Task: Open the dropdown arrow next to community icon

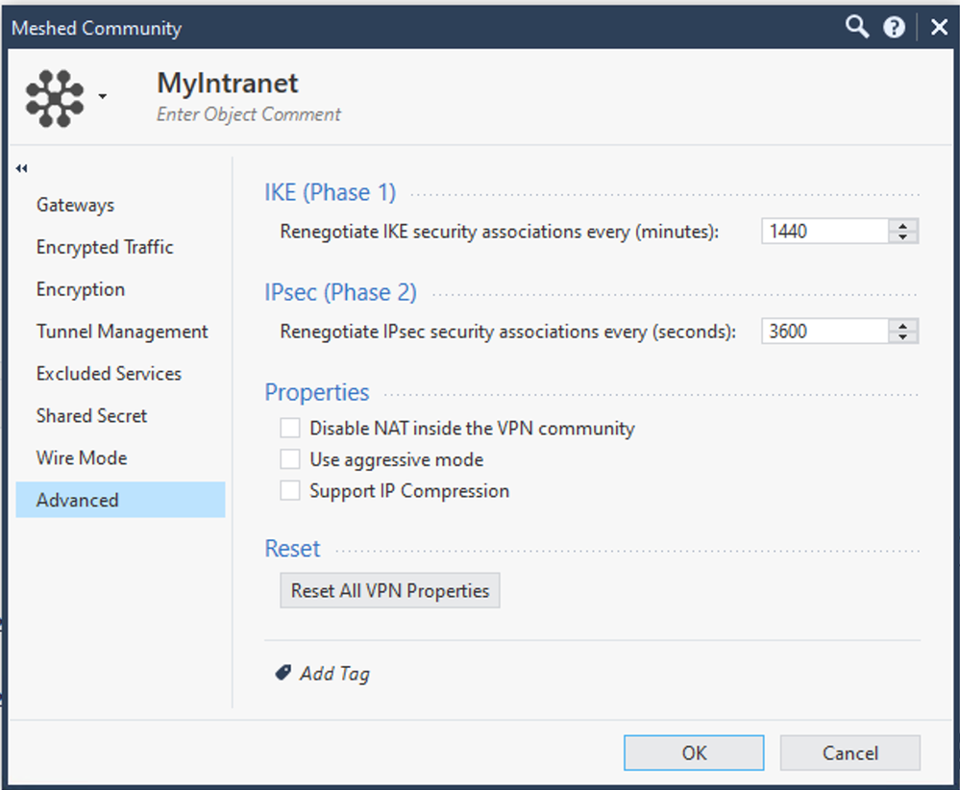Action: (x=103, y=96)
